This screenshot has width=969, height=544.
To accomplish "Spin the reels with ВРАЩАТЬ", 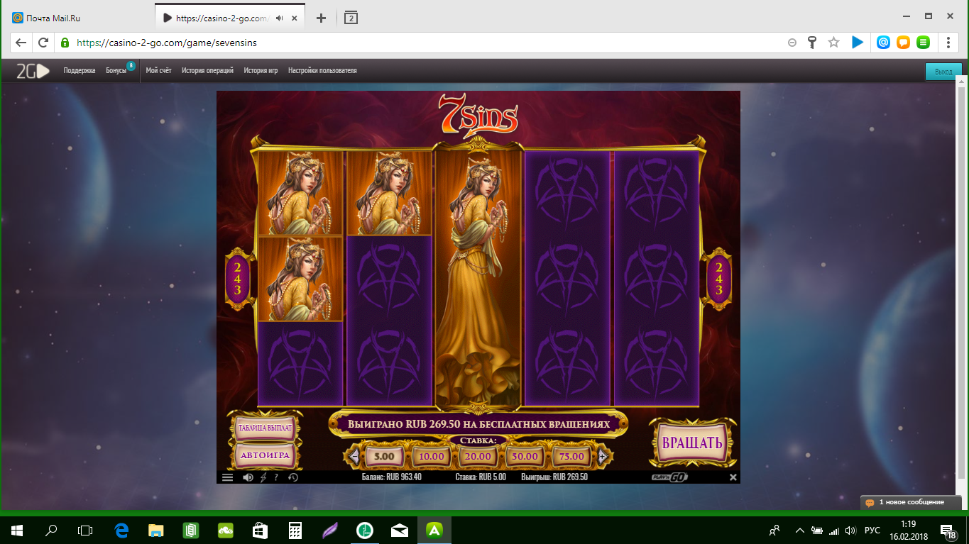I will 692,443.
